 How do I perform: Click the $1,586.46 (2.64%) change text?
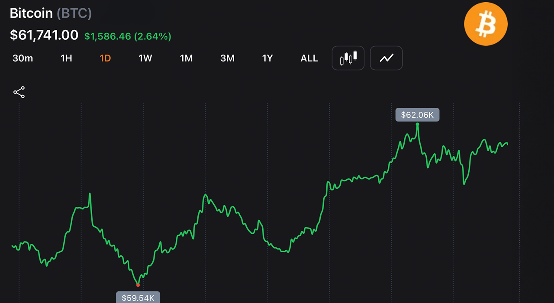128,36
